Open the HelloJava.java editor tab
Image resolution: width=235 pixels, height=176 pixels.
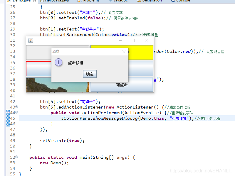click(54, 1)
